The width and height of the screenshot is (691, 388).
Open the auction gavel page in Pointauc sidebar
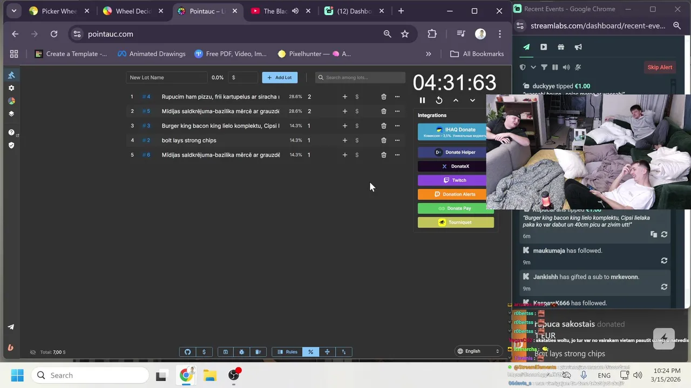tap(11, 75)
